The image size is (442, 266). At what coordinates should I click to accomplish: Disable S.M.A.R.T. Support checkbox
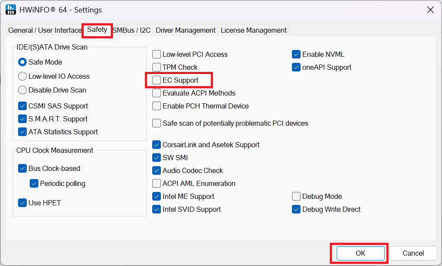22,119
